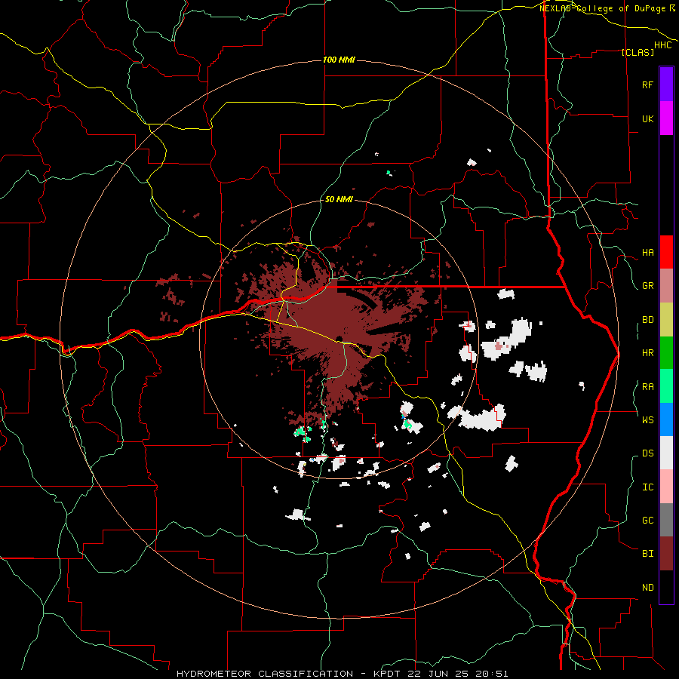Click the 50 NMI range ring label
The image size is (679, 679).
click(x=339, y=200)
